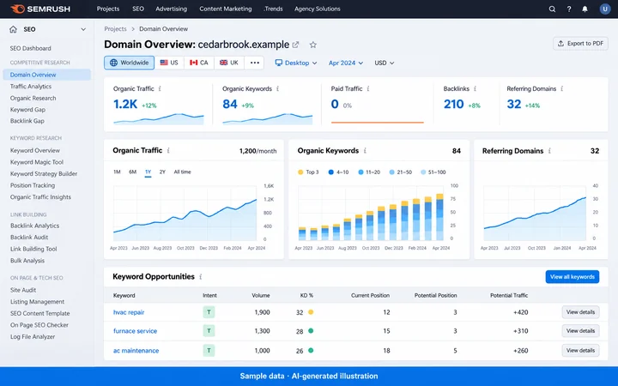The height and width of the screenshot is (386, 618).
Task: Click View all keywords button
Action: [x=573, y=277]
